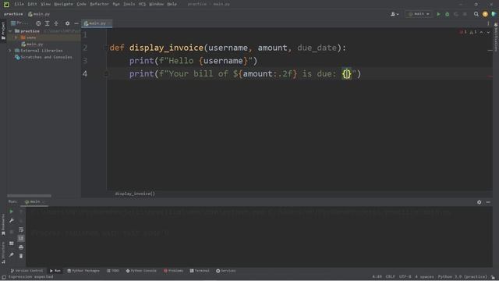Toggle Project side tab
Image resolution: width=499 pixels, height=281 pixels.
(3, 31)
